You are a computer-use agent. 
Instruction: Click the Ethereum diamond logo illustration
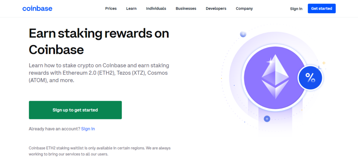[275, 77]
